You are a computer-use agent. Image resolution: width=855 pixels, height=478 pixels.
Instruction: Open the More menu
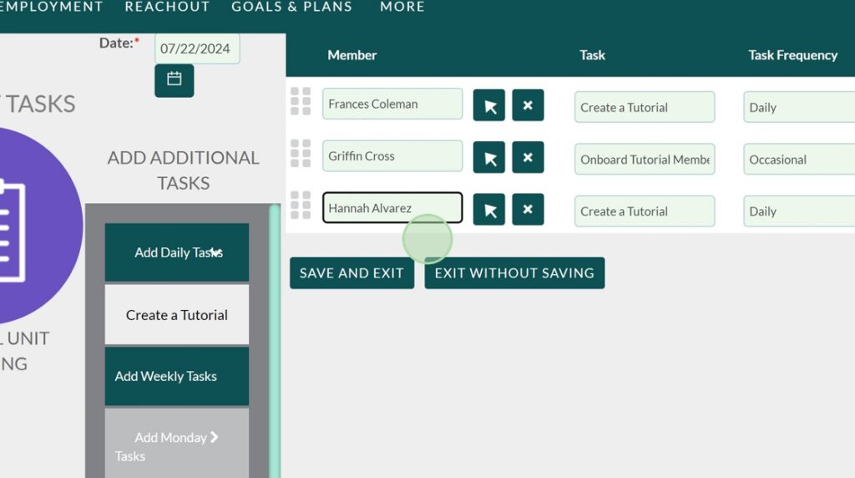coord(402,7)
